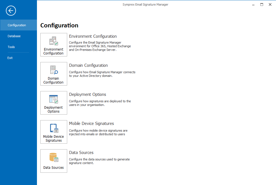Click the description about deploying signatures to users
The image size is (276, 185).
point(100,103)
